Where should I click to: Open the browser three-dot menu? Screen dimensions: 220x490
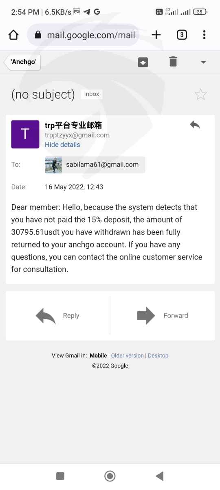[204, 35]
